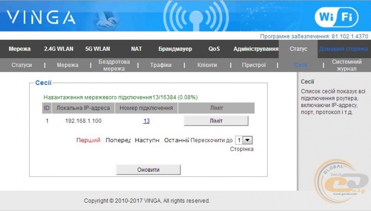Open the Брандмауер menu

(x=175, y=49)
